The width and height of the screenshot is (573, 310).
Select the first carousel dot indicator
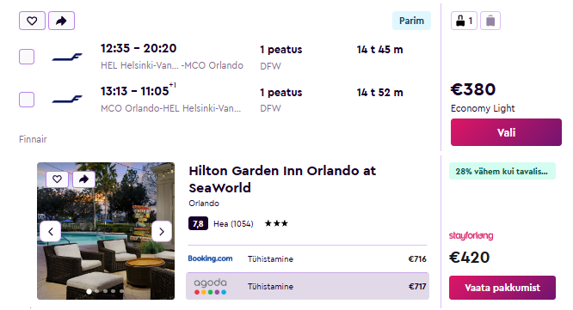[x=89, y=291]
